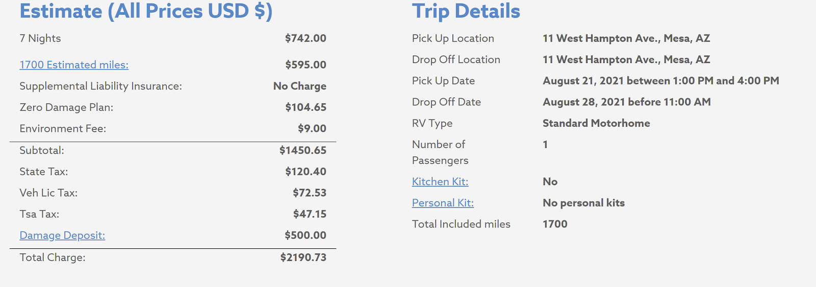Click the Trip Details heading
This screenshot has width=816, height=287.
[466, 11]
